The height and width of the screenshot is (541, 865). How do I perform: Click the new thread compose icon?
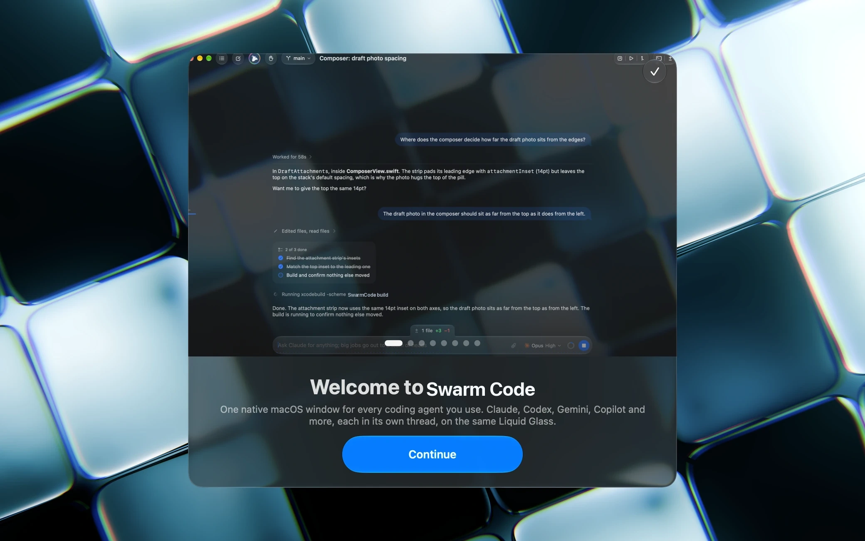pyautogui.click(x=238, y=58)
